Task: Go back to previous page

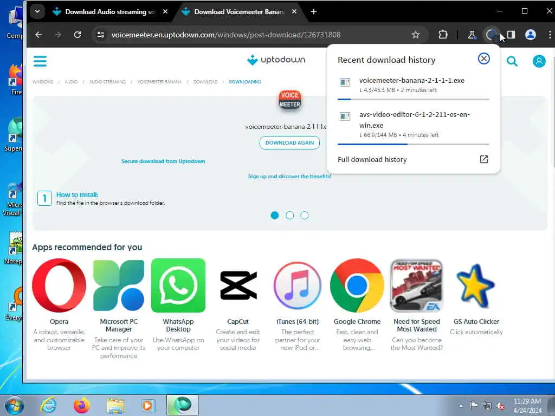Action: 38,35
